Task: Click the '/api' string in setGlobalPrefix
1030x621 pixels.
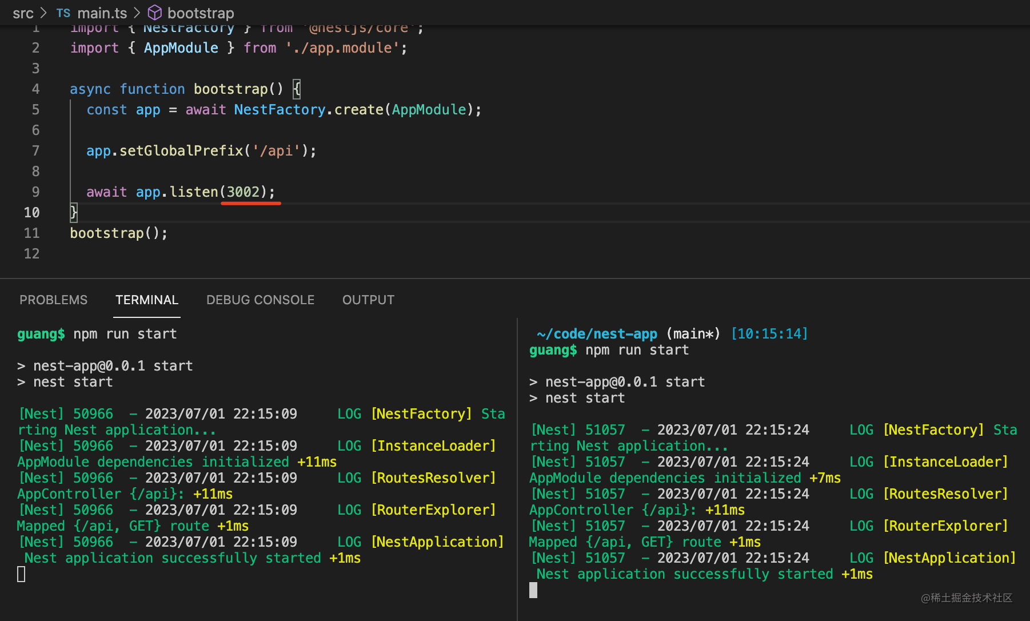Action: pos(276,151)
